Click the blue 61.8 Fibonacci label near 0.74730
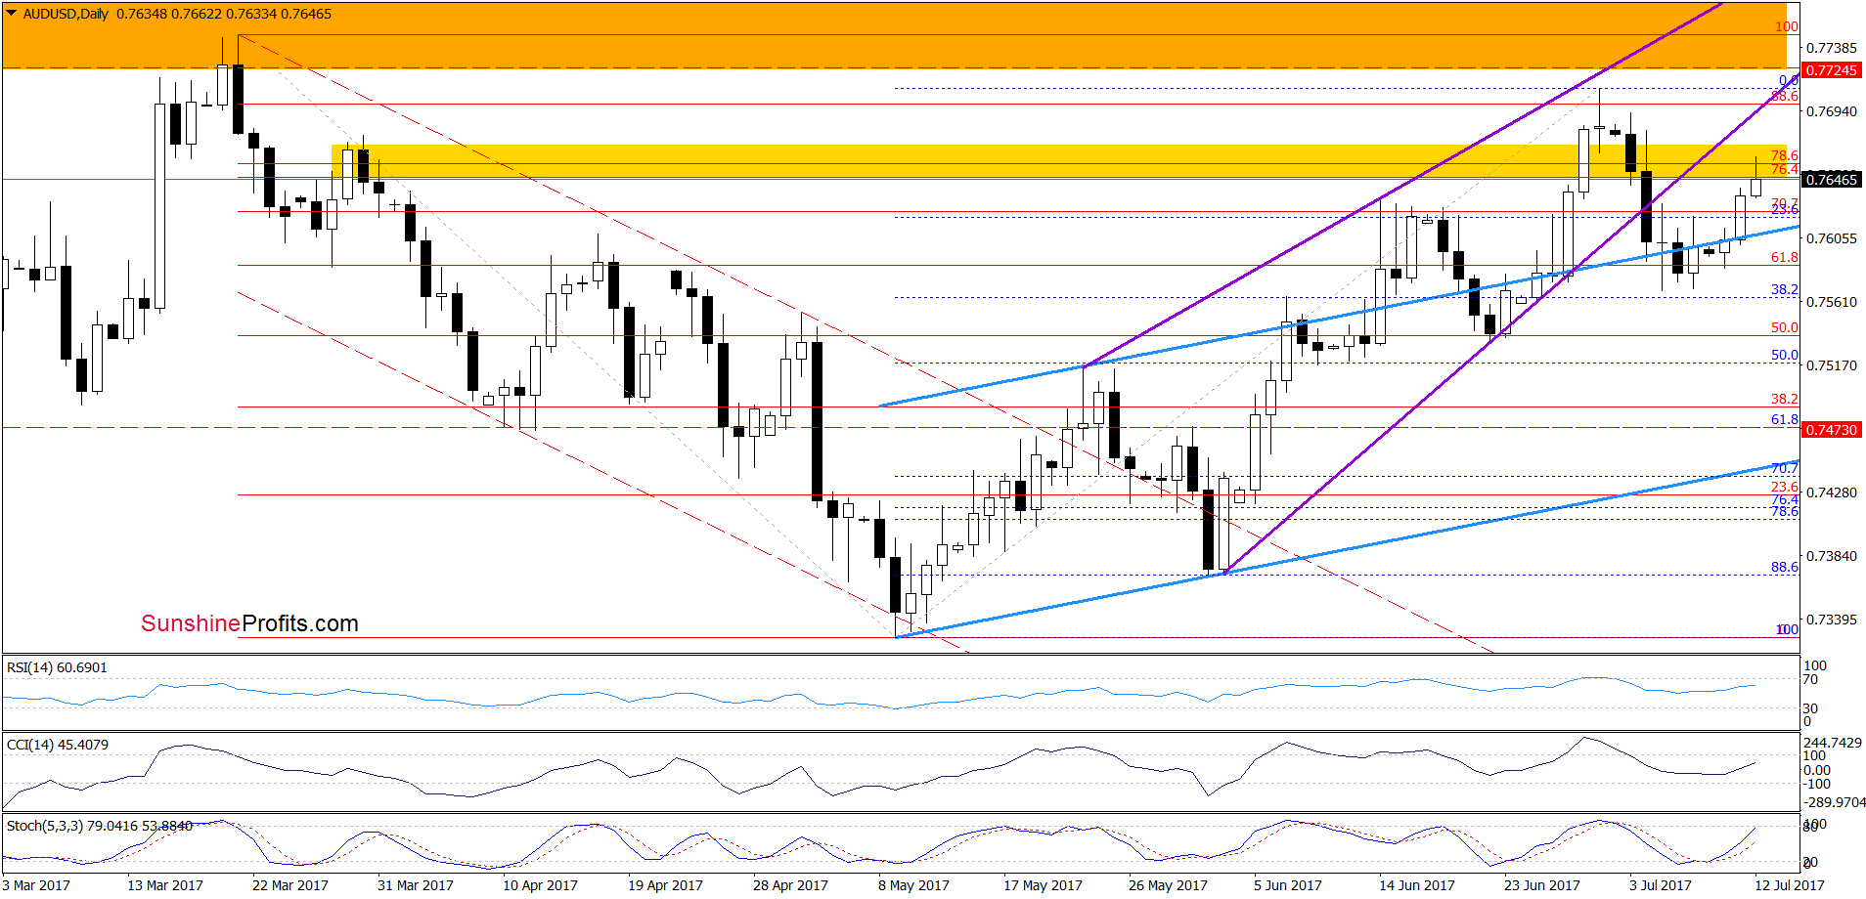The height and width of the screenshot is (899, 1866). (1785, 419)
